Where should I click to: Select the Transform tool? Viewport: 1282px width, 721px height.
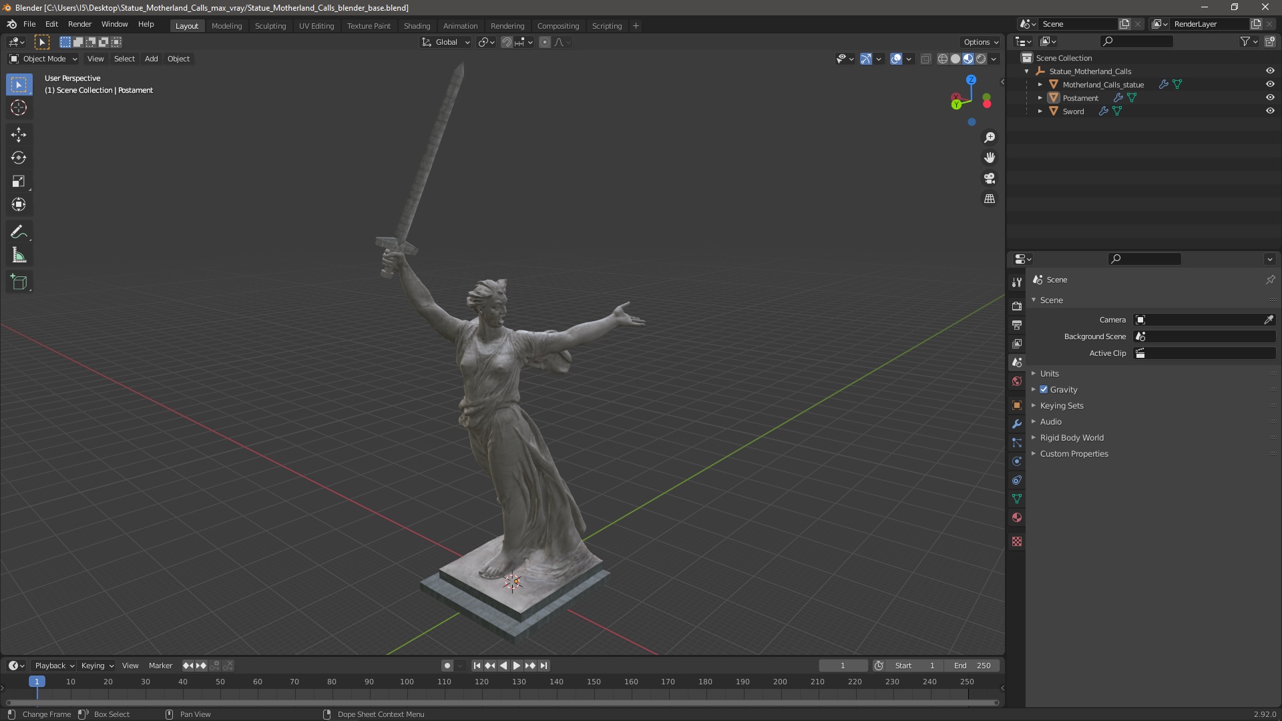(x=19, y=205)
